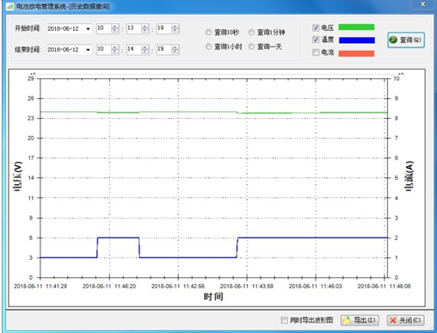Check the 同时导出波形图 option
437x333 pixels.
[284, 320]
